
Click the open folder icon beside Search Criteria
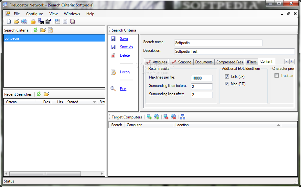(x=43, y=30)
